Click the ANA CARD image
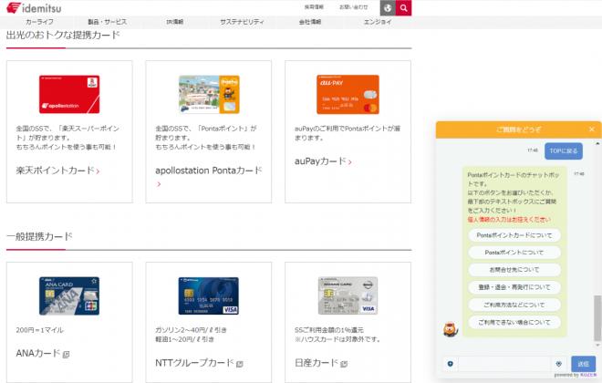 point(69,295)
